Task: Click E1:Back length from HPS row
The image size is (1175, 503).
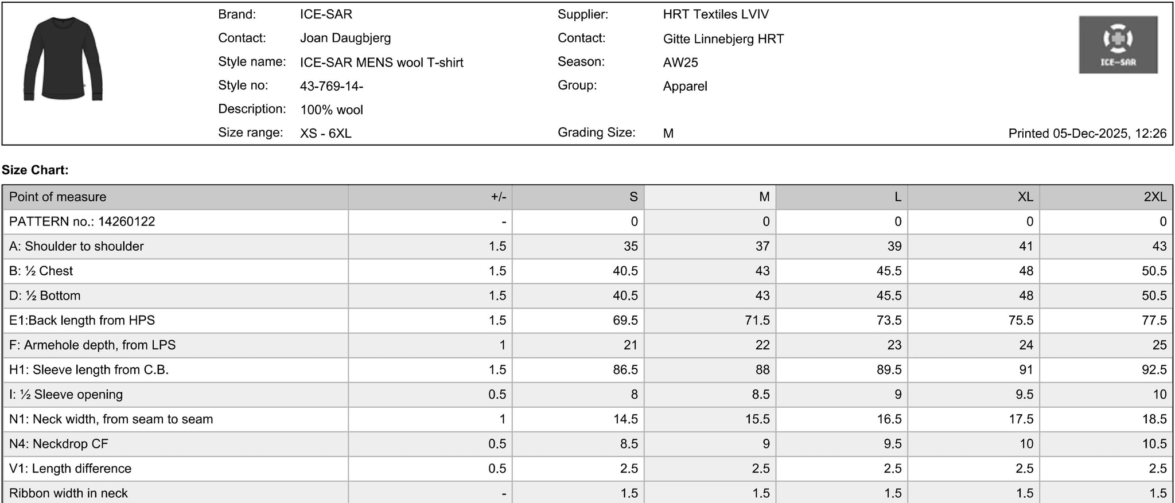Action: click(587, 321)
